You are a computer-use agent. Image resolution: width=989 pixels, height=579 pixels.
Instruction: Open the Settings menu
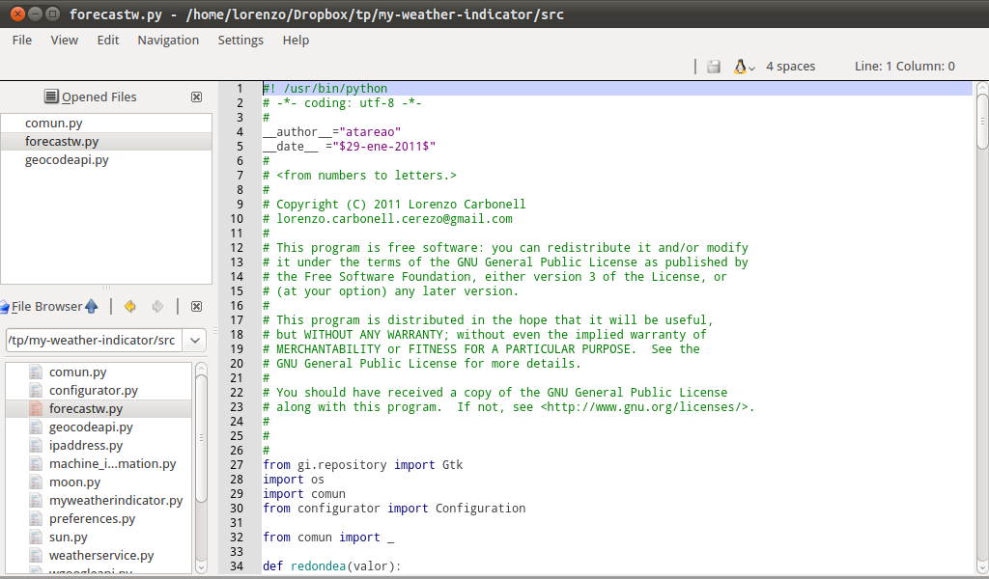(240, 41)
